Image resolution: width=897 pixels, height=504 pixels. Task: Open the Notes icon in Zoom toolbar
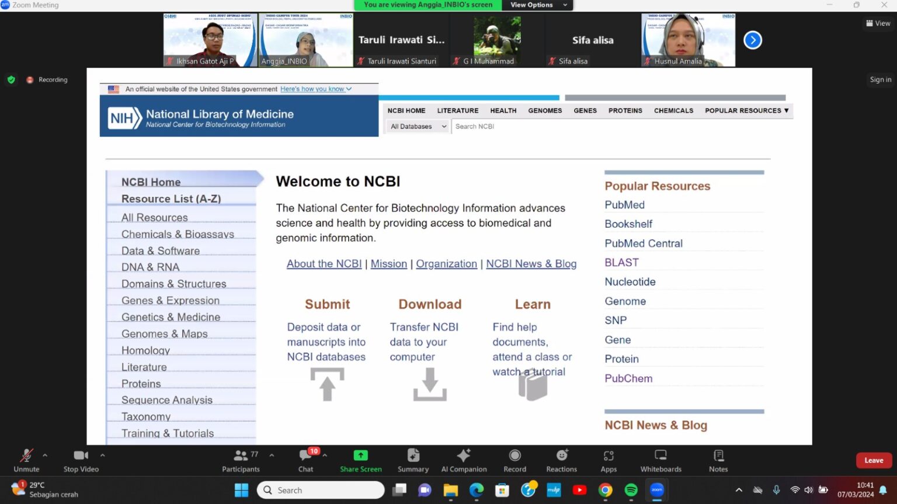tap(718, 455)
